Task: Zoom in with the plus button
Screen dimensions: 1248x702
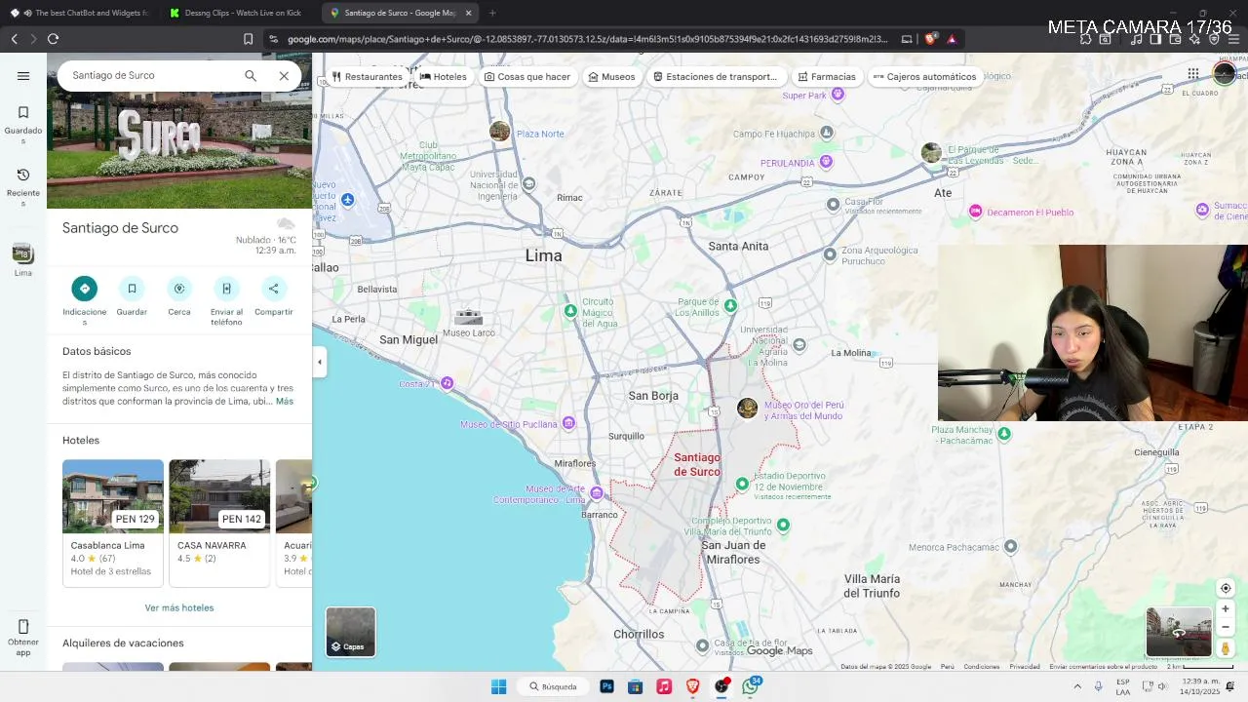Action: [x=1226, y=609]
